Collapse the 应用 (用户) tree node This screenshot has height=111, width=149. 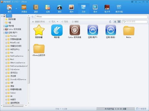coord(4,33)
